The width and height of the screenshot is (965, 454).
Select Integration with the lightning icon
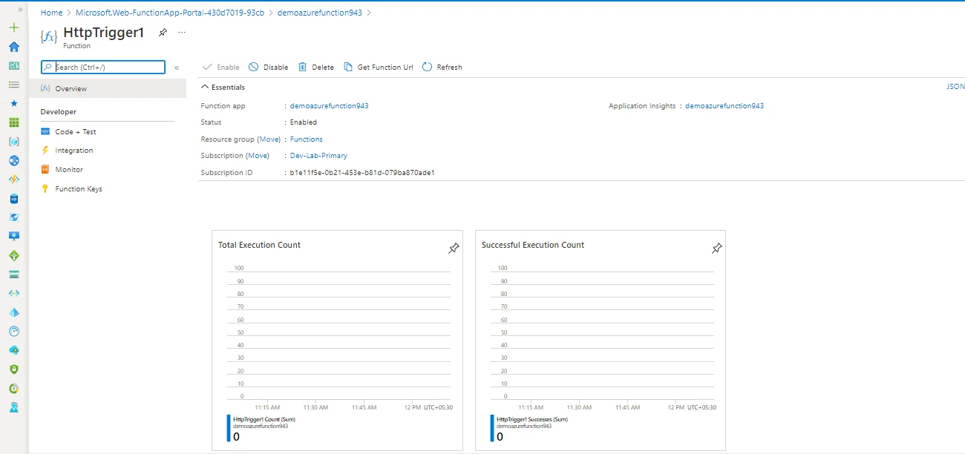[47, 150]
